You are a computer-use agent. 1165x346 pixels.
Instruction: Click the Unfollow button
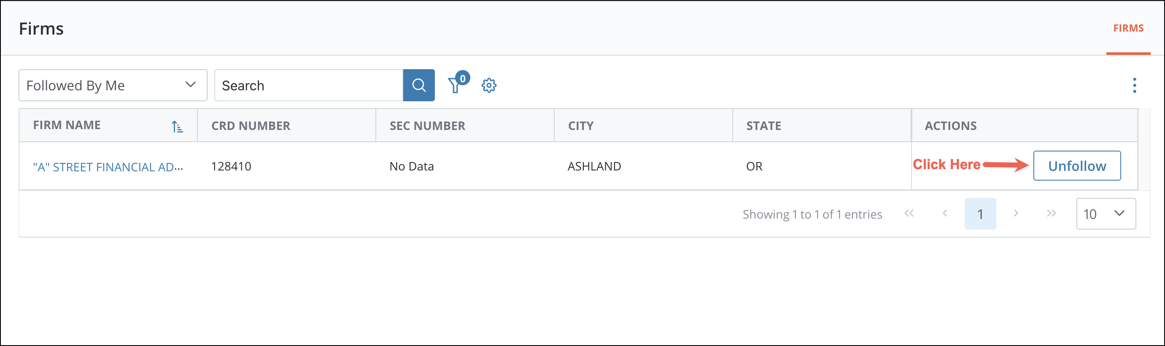[1076, 166]
